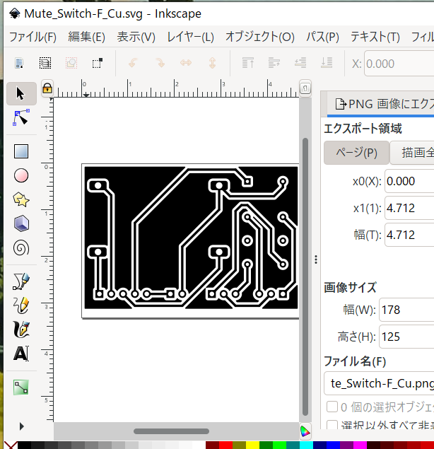Open the 編集(E) menu
434x449 pixels.
click(x=86, y=37)
